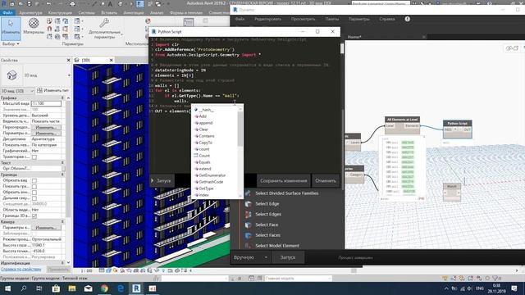This screenshot has width=525, height=295.
Task: Collapse the Графика properties section
Action: pyautogui.click(x=62, y=98)
